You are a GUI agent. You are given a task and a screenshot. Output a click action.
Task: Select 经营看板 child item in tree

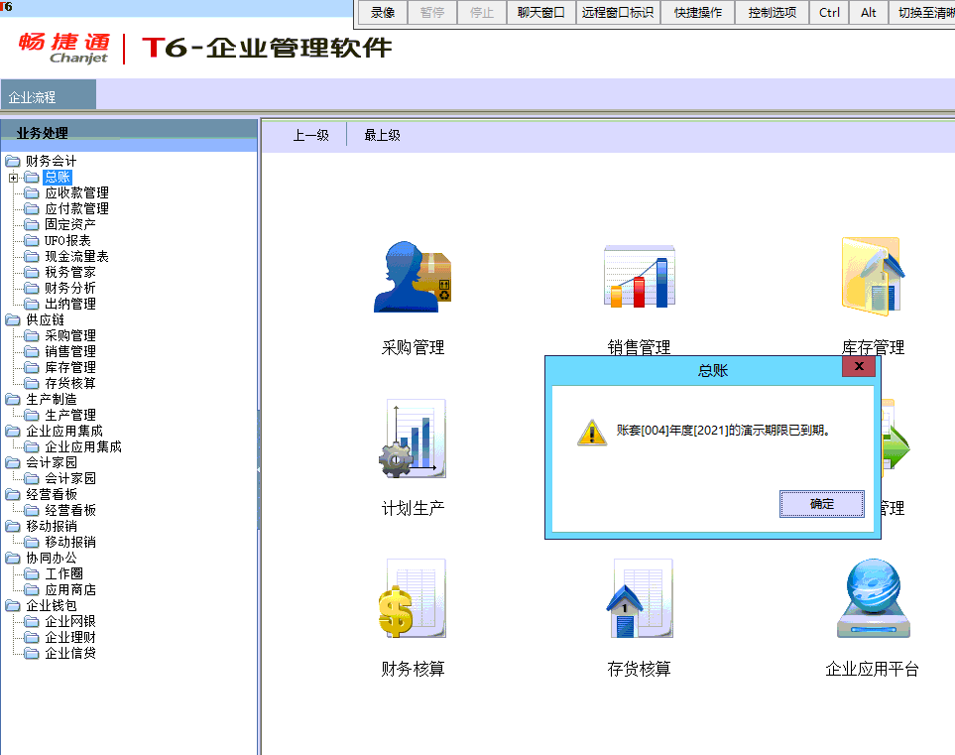coord(70,511)
